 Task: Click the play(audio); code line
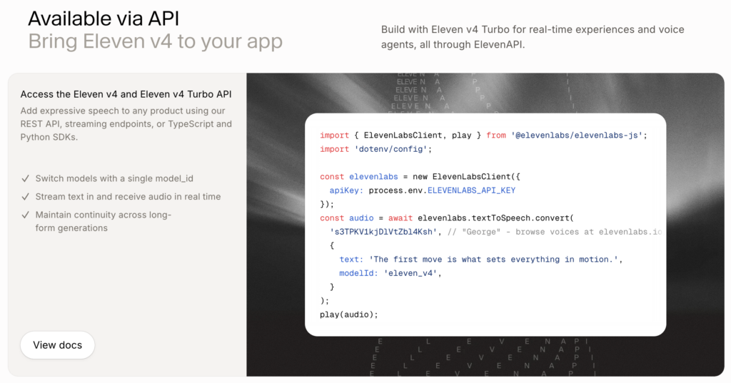(x=348, y=315)
